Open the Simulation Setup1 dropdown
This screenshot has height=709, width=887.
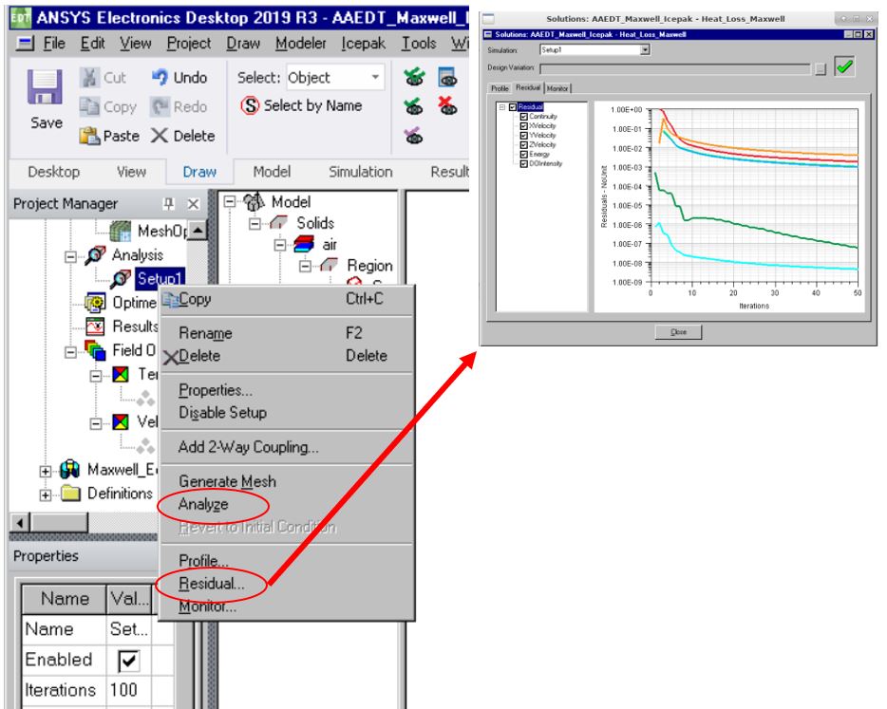(645, 50)
